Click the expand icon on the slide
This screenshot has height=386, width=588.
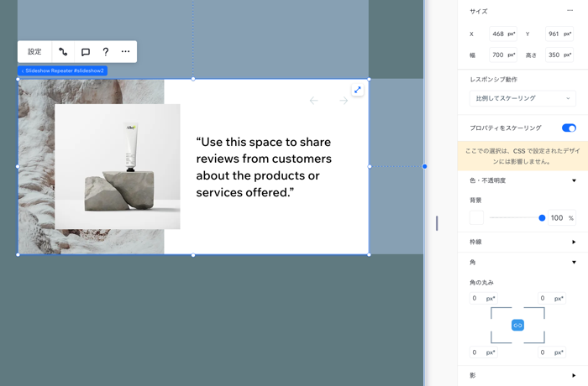coord(357,90)
